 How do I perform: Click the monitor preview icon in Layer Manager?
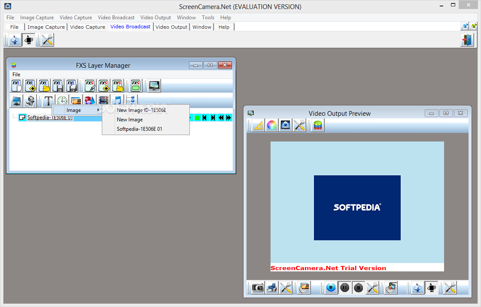(x=154, y=86)
